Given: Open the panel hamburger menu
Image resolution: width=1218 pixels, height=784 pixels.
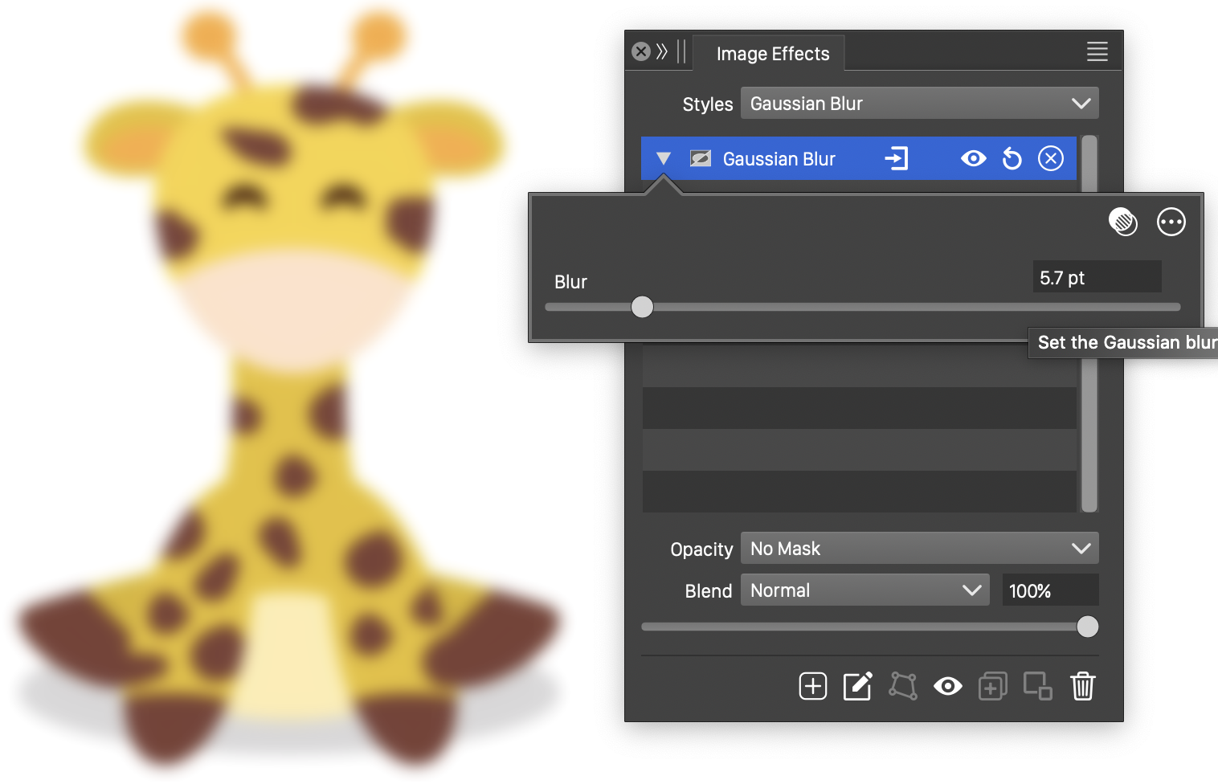Looking at the screenshot, I should 1097,52.
